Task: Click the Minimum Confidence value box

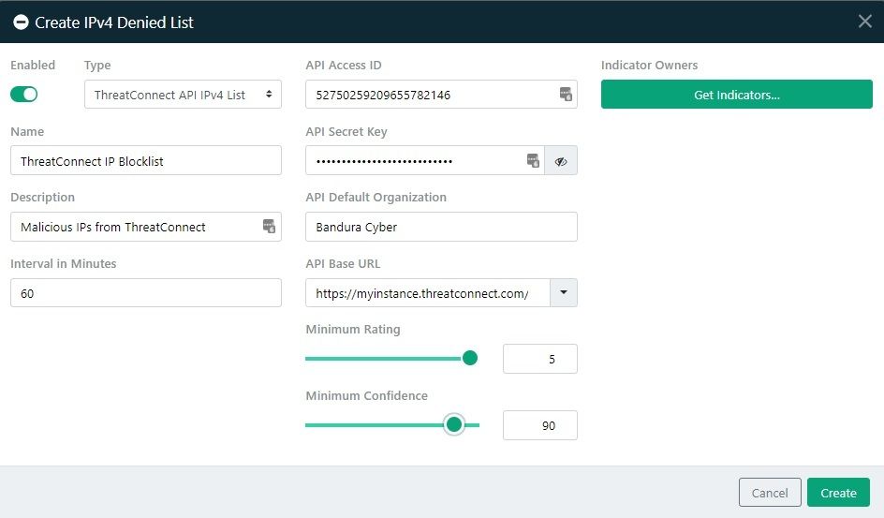Action: click(539, 425)
